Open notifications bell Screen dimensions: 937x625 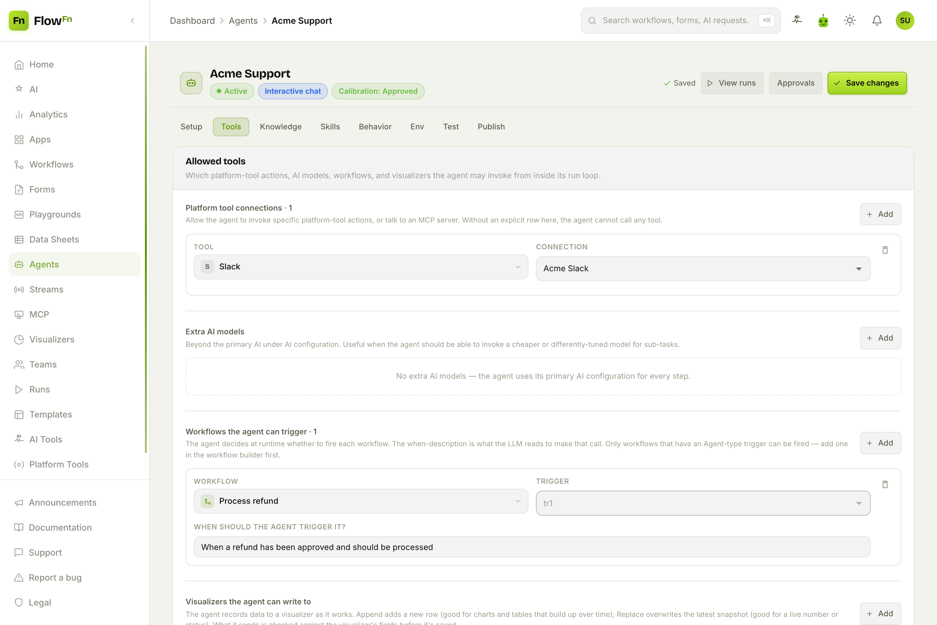coord(877,20)
